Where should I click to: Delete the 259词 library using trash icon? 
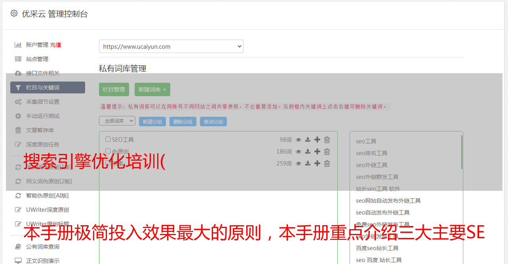327,163
